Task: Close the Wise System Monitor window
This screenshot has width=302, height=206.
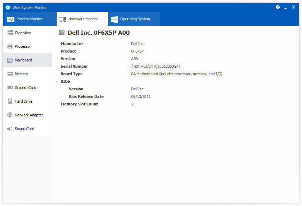Action: (x=293, y=7)
